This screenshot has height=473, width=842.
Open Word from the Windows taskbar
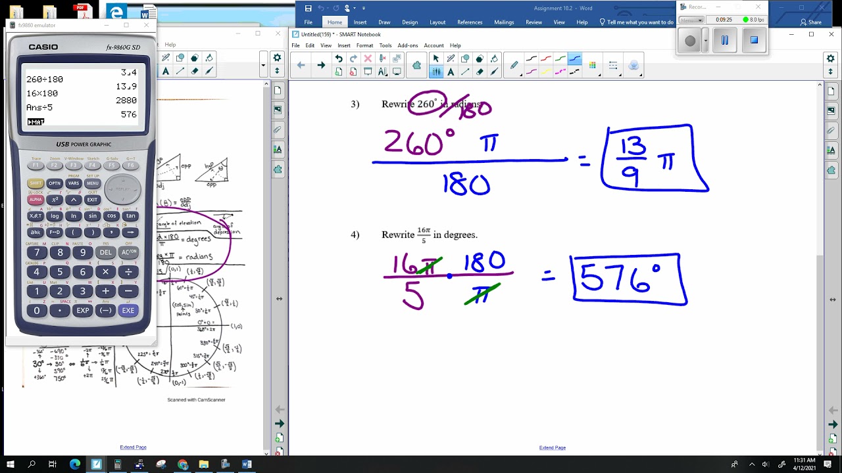coord(247,464)
